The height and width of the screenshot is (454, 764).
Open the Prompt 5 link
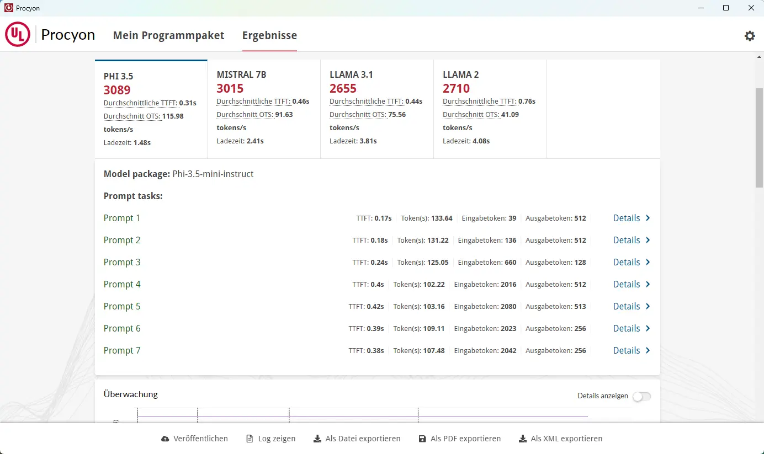(122, 306)
